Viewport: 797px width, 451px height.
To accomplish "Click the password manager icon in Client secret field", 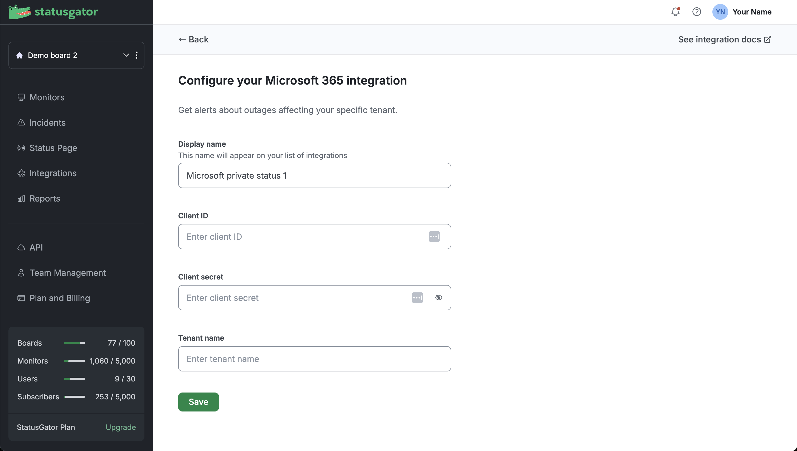I will point(417,298).
